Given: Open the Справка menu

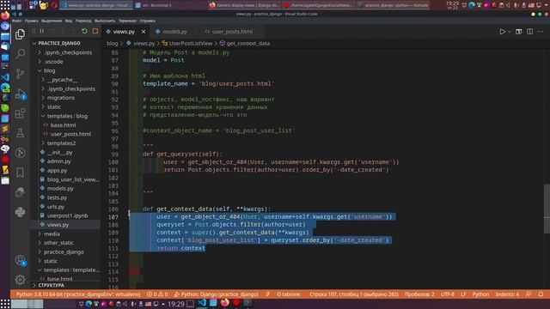Looking at the screenshot, I should tap(148, 21).
